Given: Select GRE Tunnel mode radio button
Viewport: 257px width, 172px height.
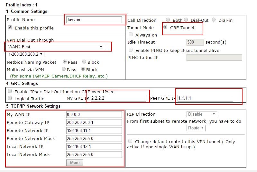Looking at the screenshot, I should point(165,27).
